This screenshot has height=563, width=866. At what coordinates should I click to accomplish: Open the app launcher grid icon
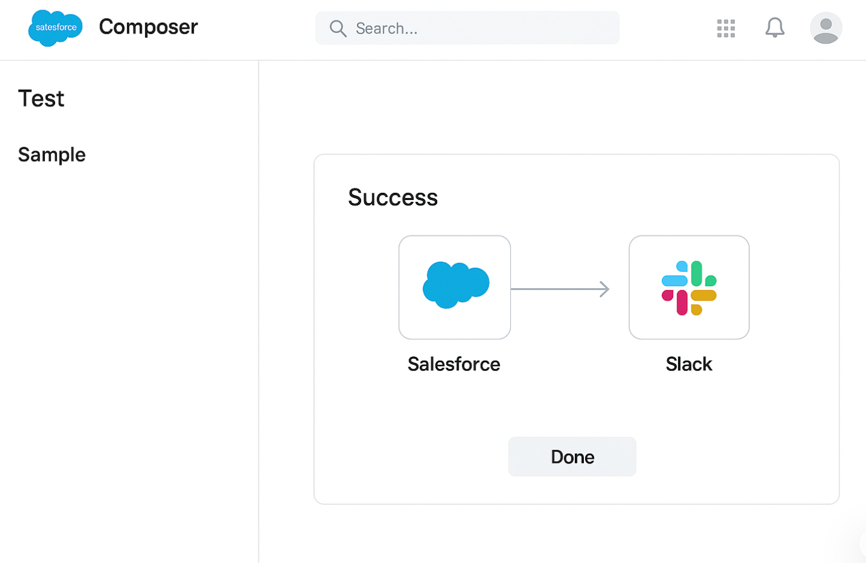click(x=725, y=28)
